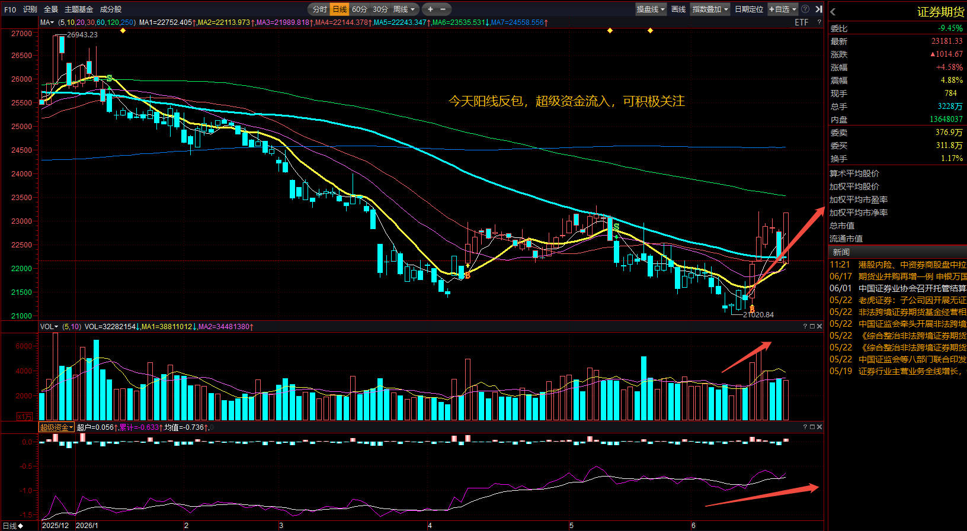967x531 pixels.
Task: Click the B buy signal near 21900
Action: 468,275
